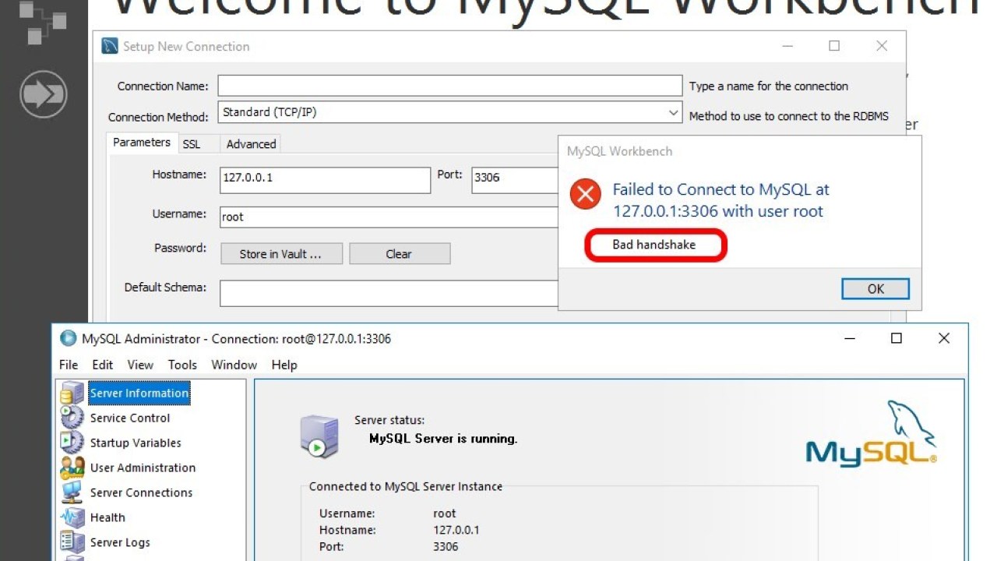Open the Window menu in MySQL Administrator
This screenshot has height=561, width=997.
(x=234, y=365)
